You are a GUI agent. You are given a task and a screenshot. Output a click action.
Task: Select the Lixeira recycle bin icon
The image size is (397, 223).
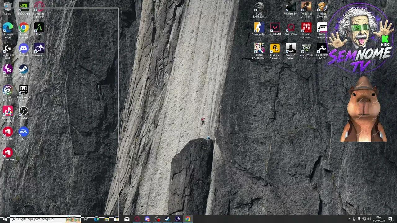tap(8, 9)
